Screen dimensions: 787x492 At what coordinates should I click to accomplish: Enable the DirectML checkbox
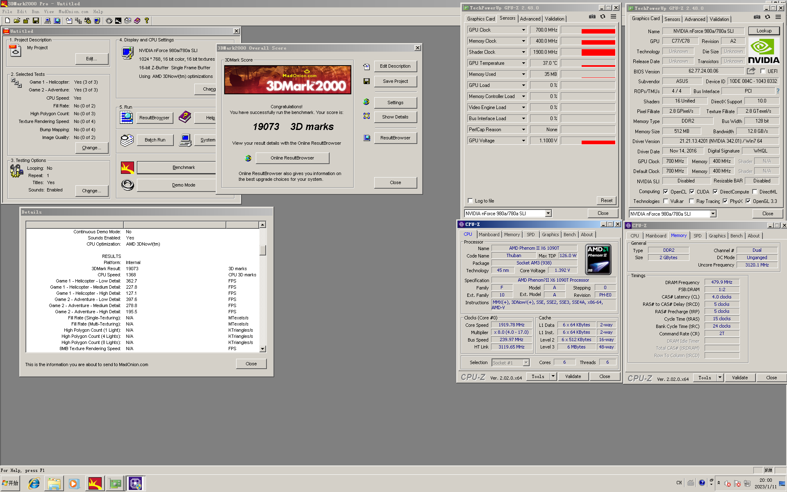(755, 191)
